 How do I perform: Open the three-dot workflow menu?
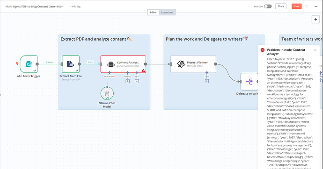[x=316, y=7]
